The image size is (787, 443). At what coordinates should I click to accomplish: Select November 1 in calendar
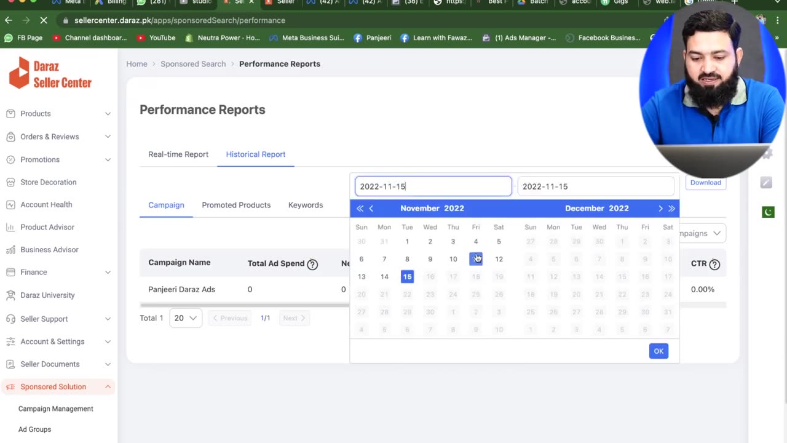click(407, 242)
